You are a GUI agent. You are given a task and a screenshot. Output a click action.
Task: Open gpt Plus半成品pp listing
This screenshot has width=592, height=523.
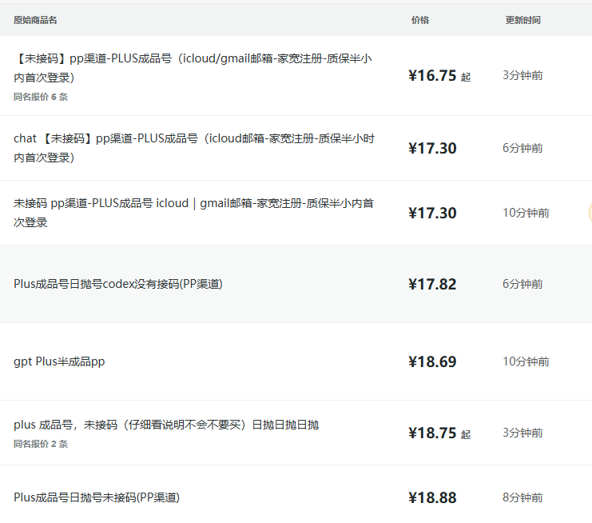[x=59, y=361]
